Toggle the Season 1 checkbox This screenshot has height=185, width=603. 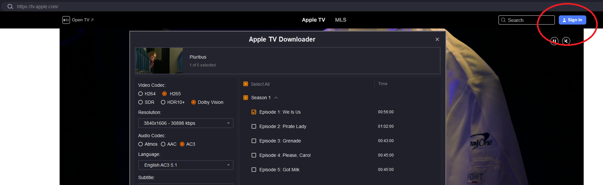[246, 98]
